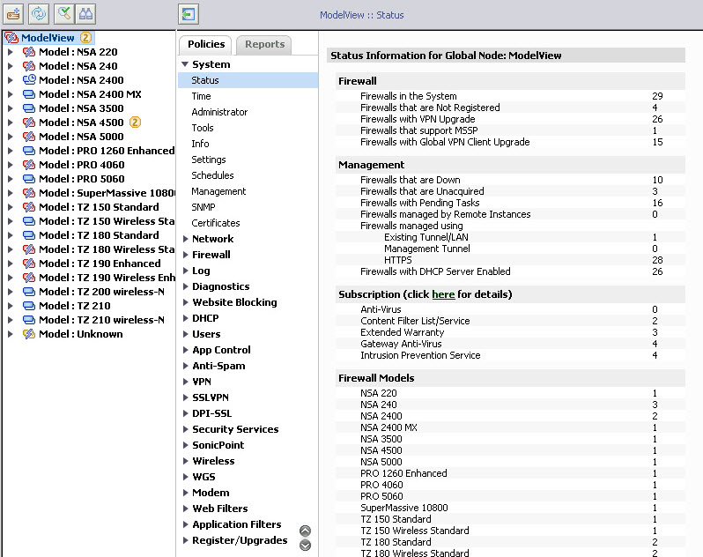Click the SonicPoint menu label
Viewport: 703px width, 557px height.
(218, 445)
